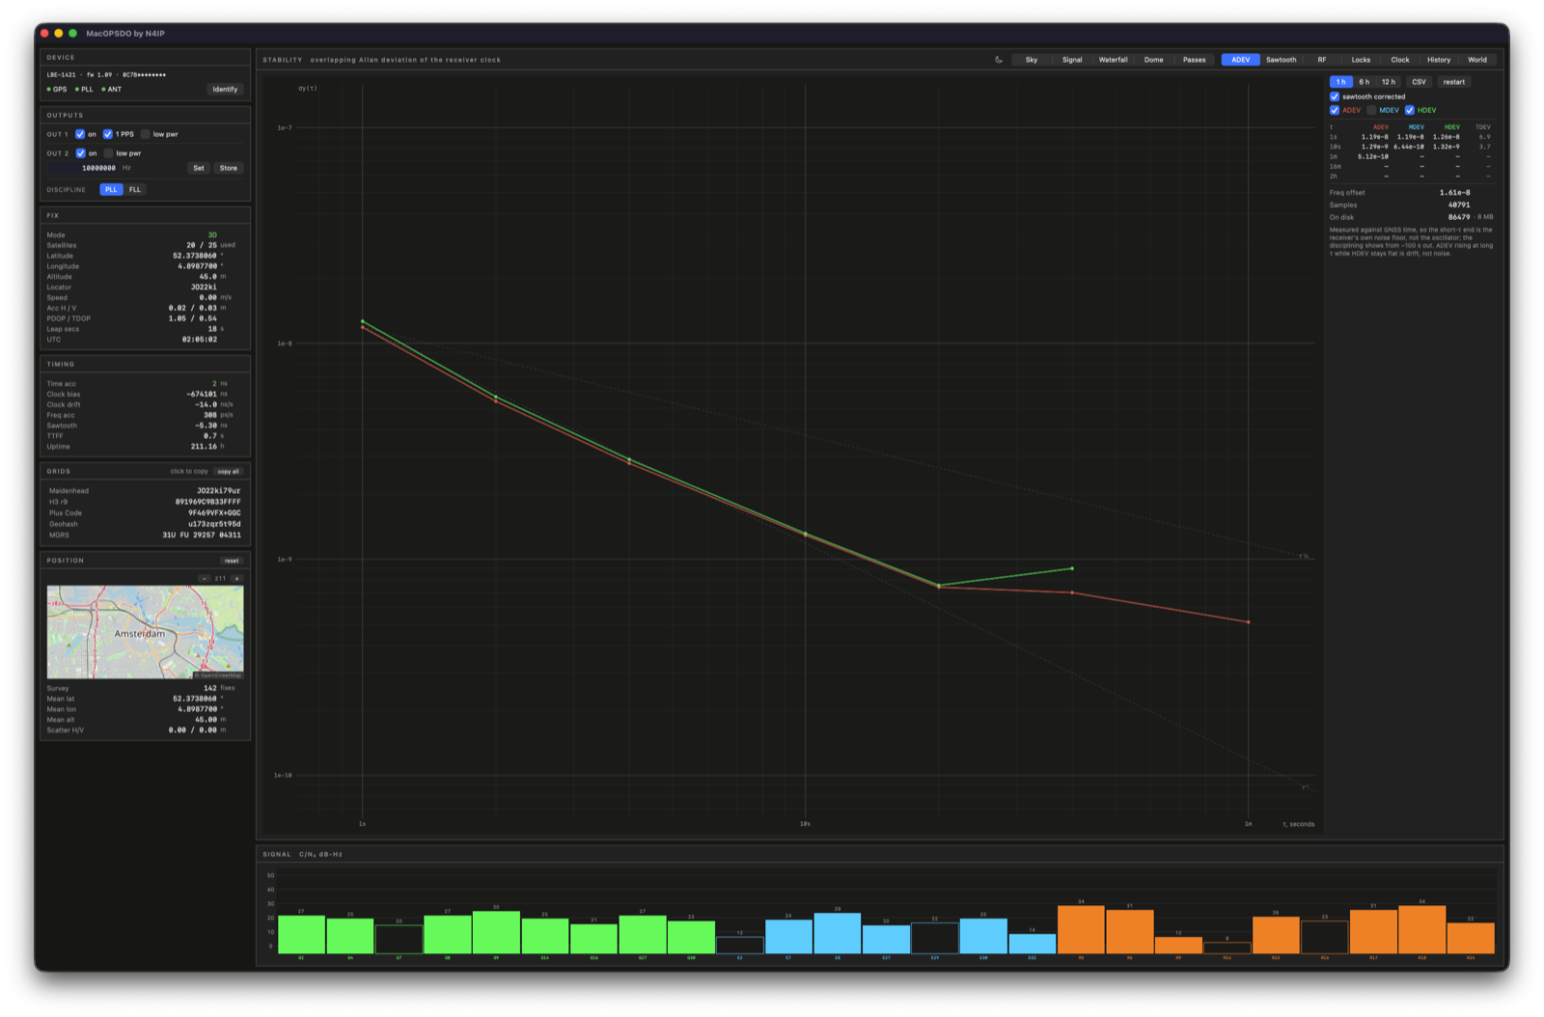Select the ADEV tab

[x=1241, y=60]
